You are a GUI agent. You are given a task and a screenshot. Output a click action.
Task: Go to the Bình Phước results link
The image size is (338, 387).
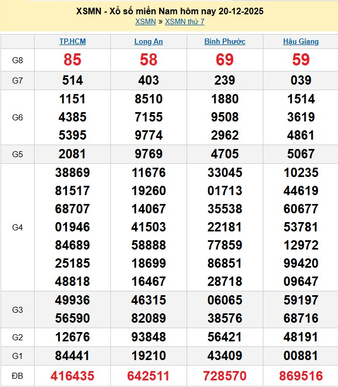point(224,42)
